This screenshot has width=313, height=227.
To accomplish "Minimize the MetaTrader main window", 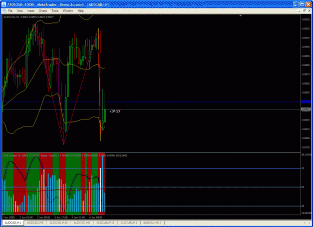I will (296, 4).
